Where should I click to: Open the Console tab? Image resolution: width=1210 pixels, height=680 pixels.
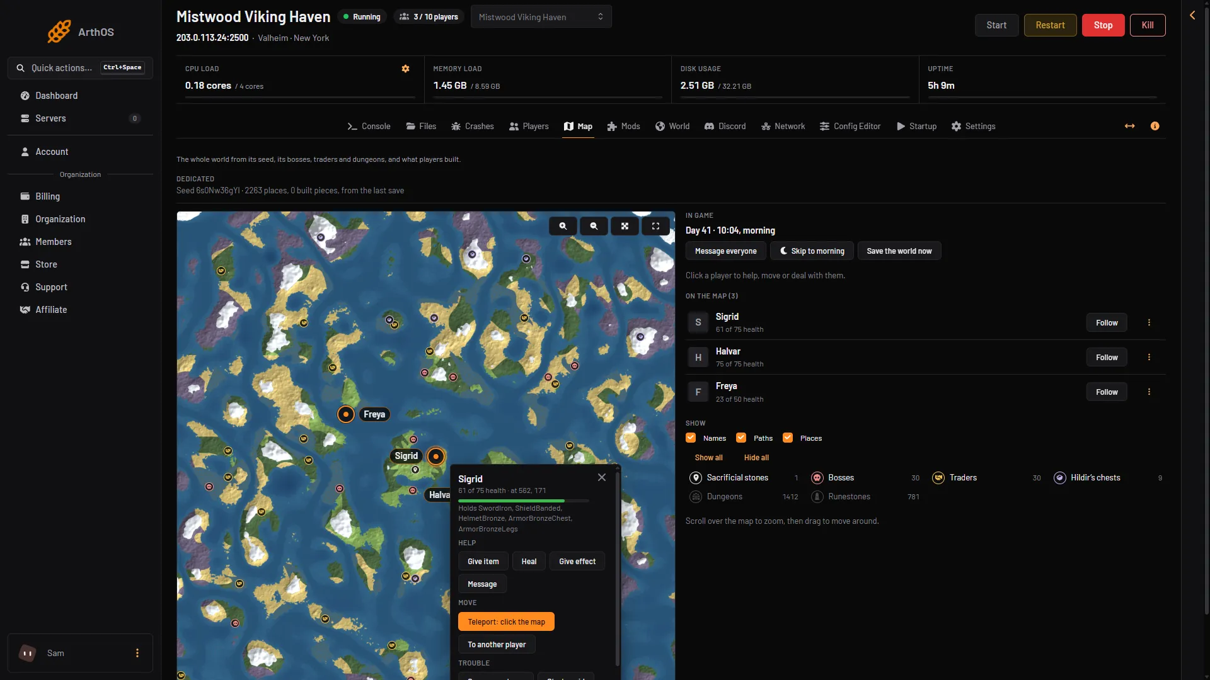point(369,126)
